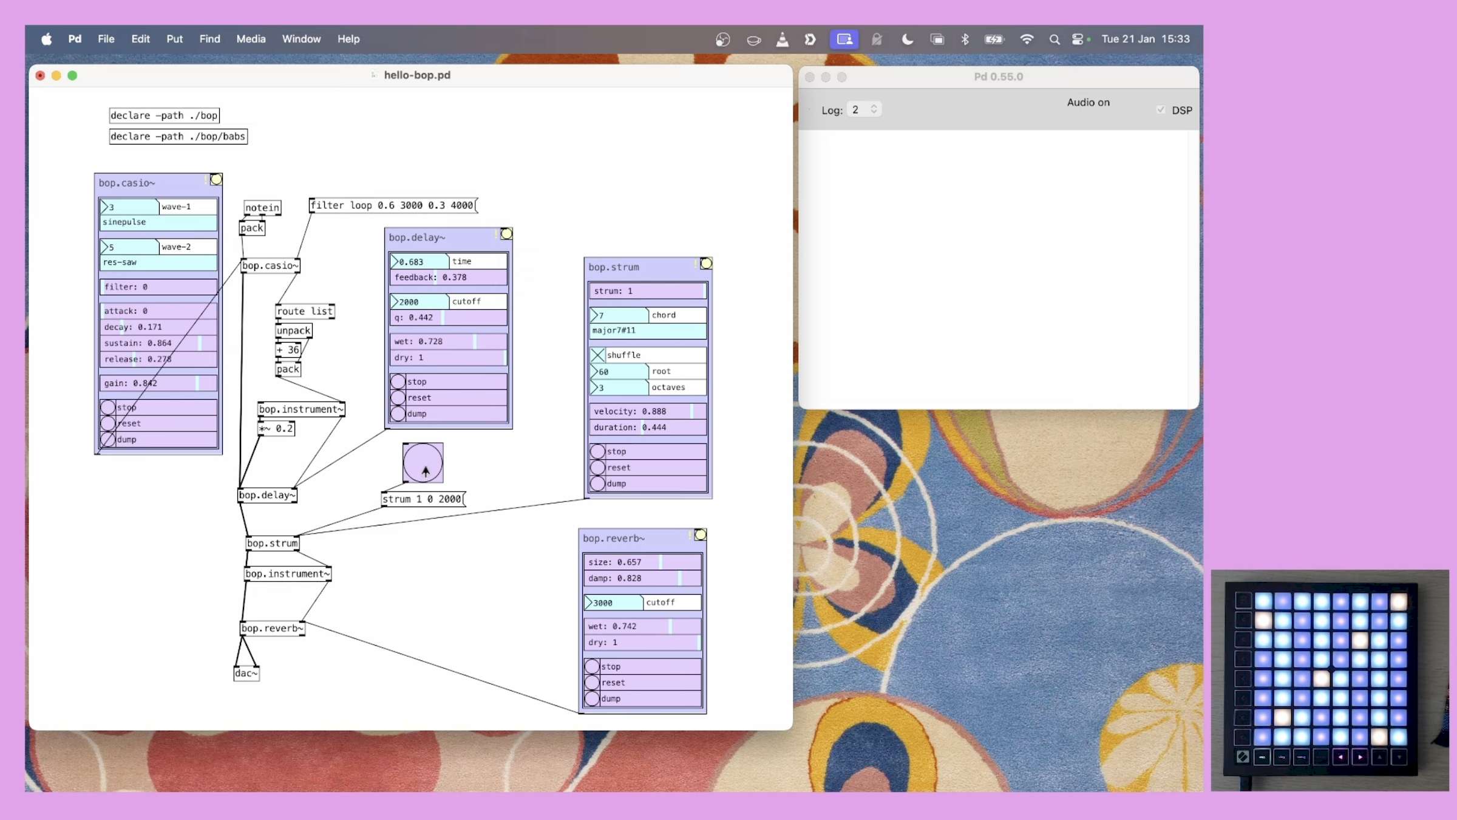Viewport: 1457px width, 820px height.
Task: Click the time number box in bop.delay~
Action: click(x=419, y=262)
